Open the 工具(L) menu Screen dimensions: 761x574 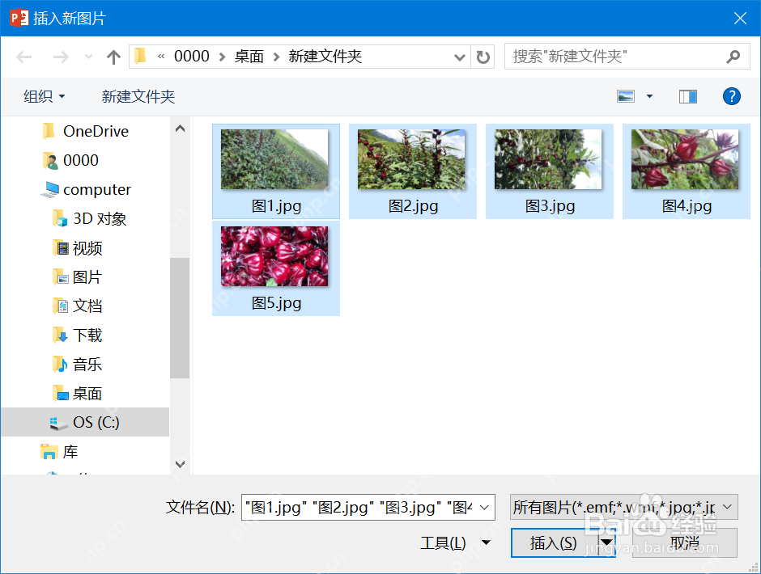443,542
